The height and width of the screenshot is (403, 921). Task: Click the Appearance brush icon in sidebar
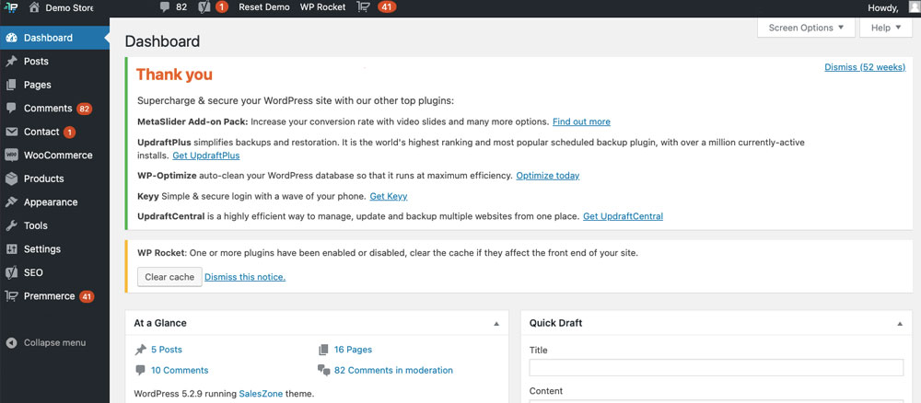(x=11, y=202)
